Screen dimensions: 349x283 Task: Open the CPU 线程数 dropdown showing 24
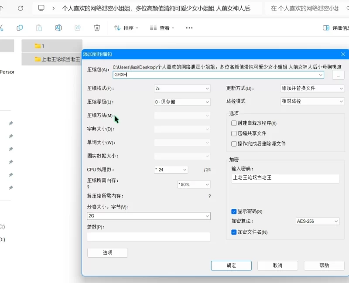(x=171, y=170)
